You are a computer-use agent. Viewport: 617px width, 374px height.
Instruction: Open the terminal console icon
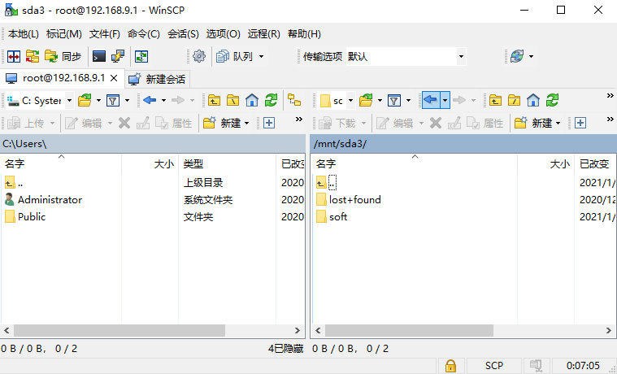tap(98, 57)
